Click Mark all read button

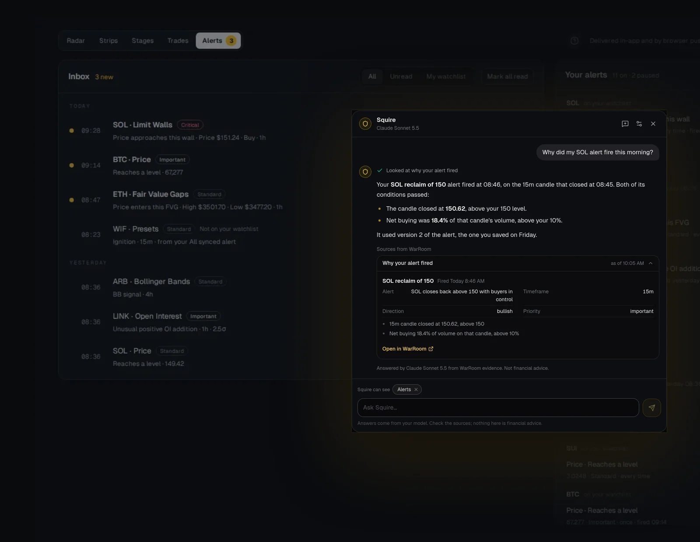point(507,76)
